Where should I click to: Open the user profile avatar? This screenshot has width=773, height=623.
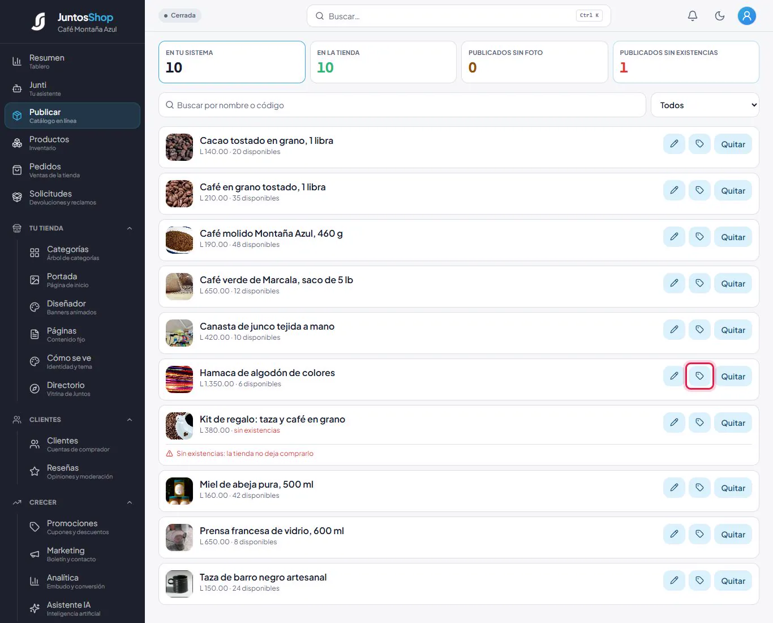[x=747, y=16]
